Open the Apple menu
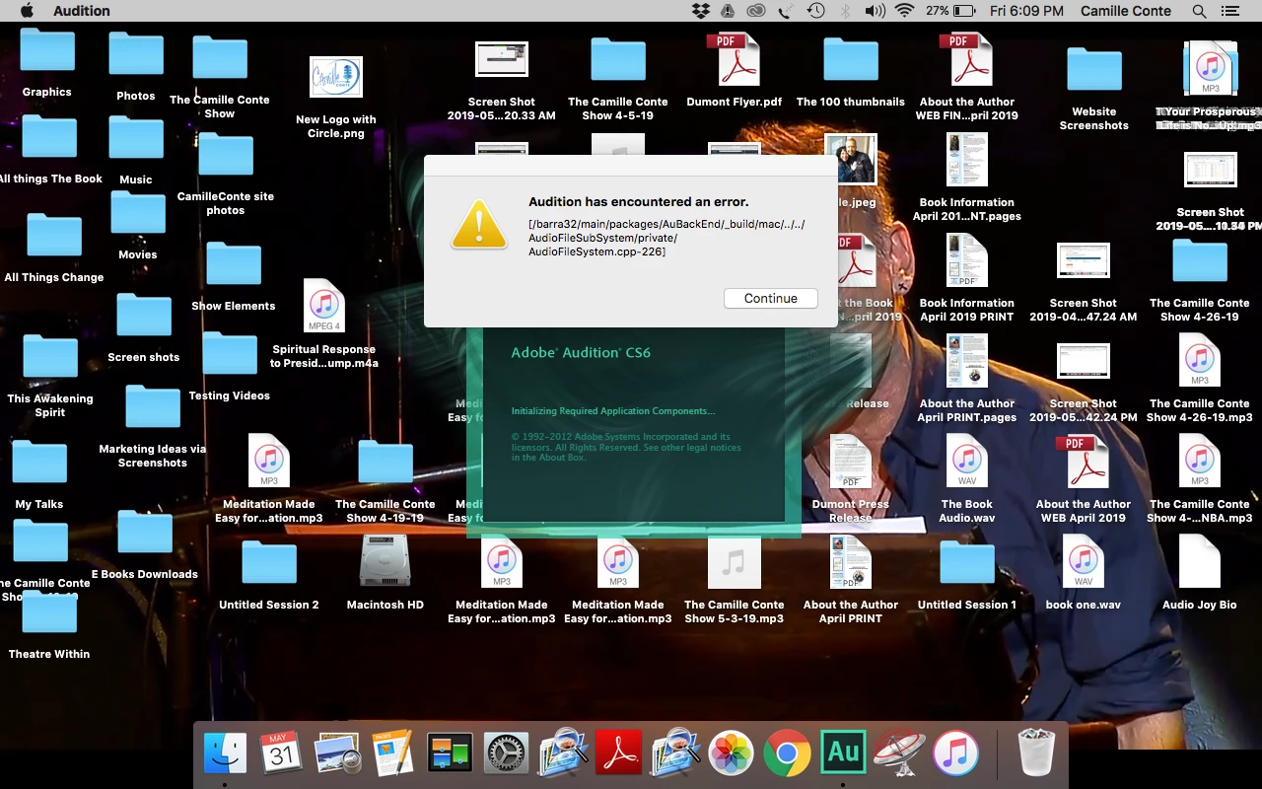1262x789 pixels. pyautogui.click(x=27, y=11)
